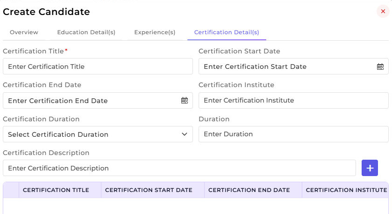Go to the Experience(s) tab
The width and height of the screenshot is (392, 214).
[x=155, y=32]
